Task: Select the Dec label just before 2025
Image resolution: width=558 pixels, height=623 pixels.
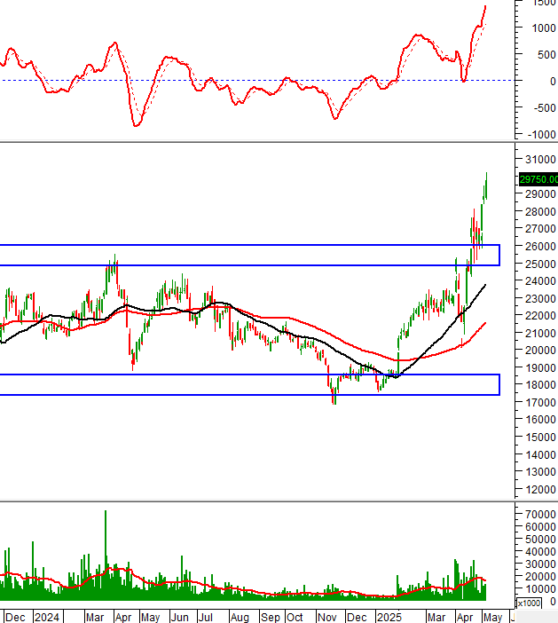Action: (357, 617)
